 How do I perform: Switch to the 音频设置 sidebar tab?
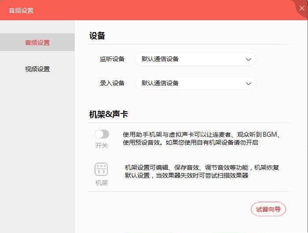(37, 42)
